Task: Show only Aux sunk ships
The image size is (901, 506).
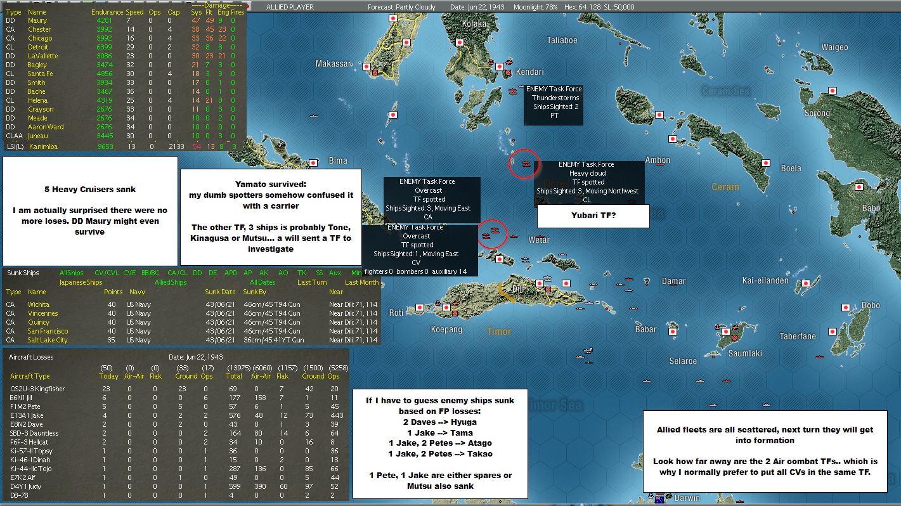Action: [x=335, y=273]
